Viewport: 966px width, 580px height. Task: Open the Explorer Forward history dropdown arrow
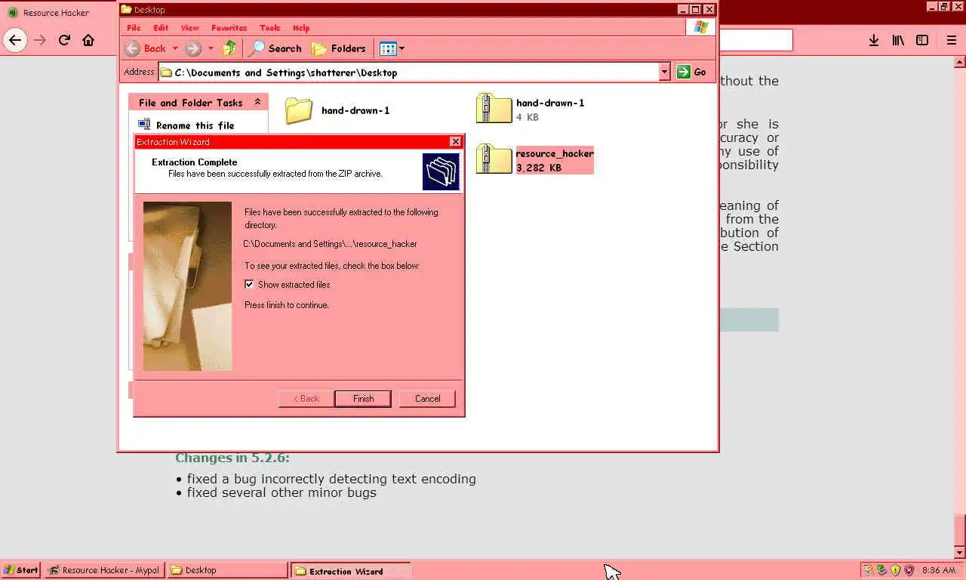click(x=211, y=48)
